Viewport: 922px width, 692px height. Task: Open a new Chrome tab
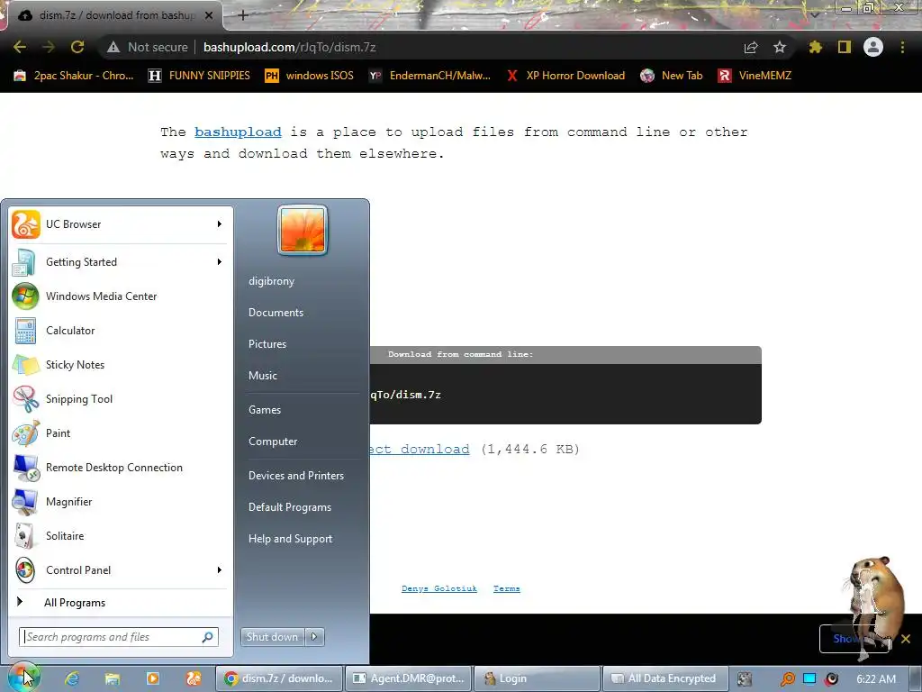coord(243,15)
